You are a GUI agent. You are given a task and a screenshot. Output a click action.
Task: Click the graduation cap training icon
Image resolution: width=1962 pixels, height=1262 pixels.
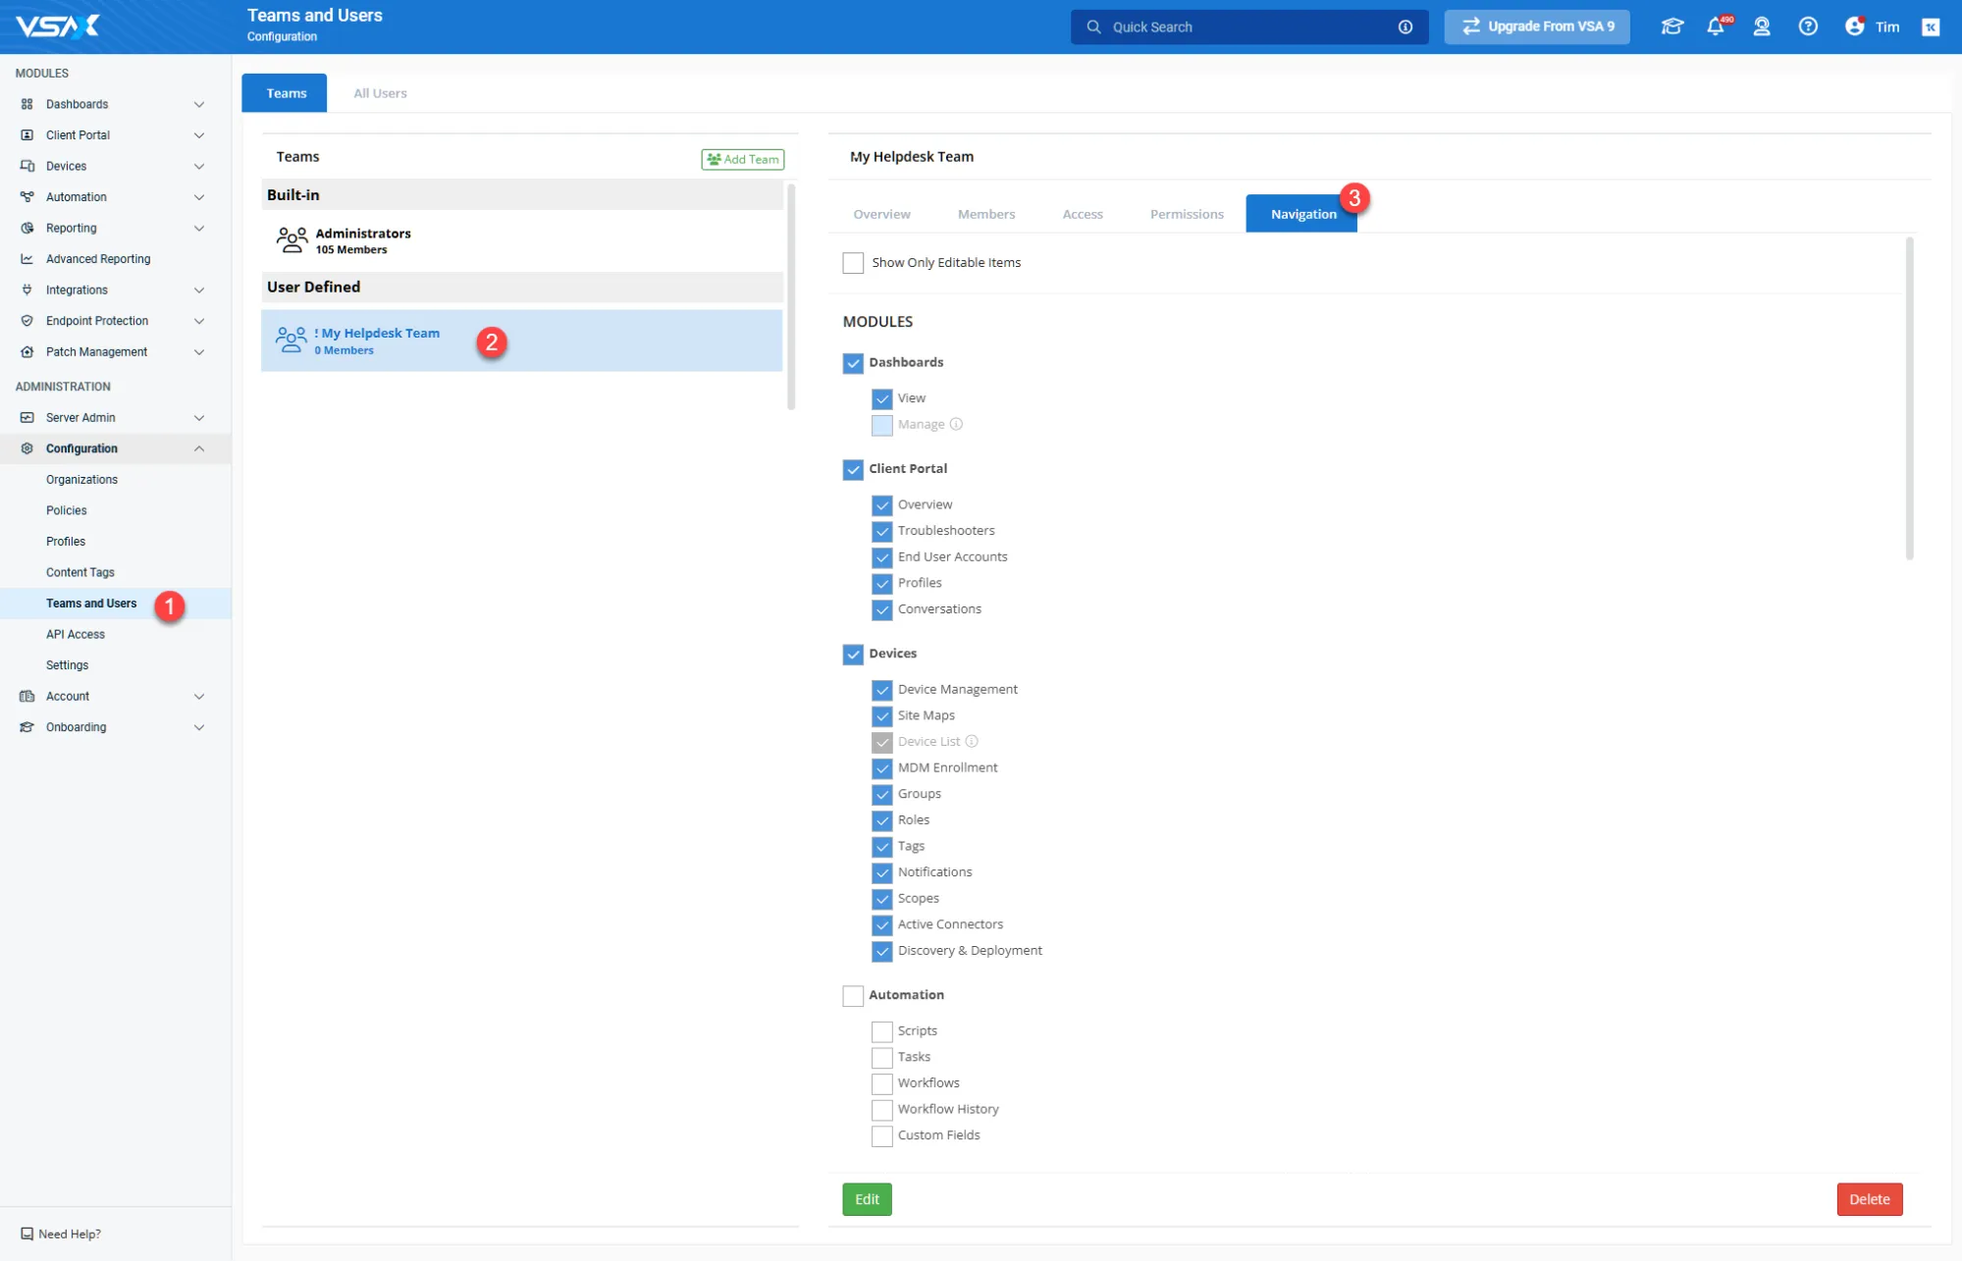pos(1671,26)
